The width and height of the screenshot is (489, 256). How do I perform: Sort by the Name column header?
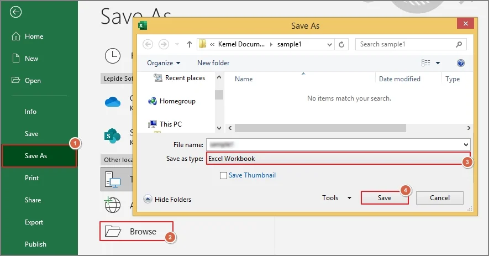coord(244,79)
